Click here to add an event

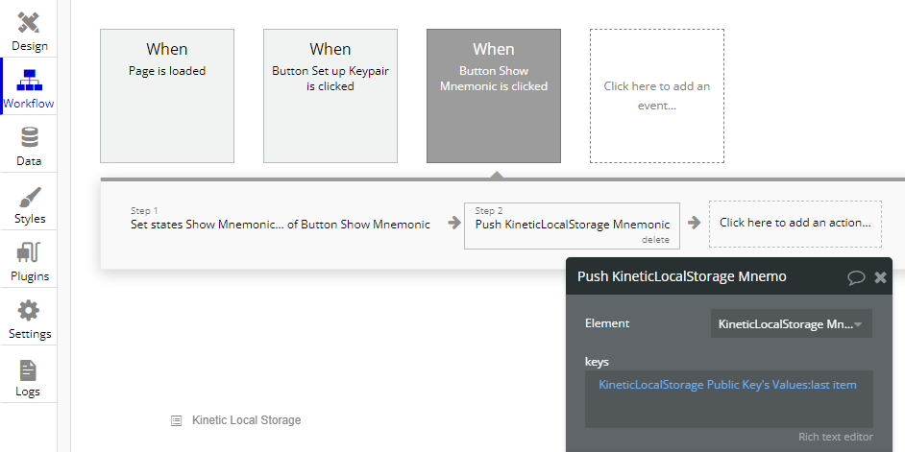(x=657, y=96)
